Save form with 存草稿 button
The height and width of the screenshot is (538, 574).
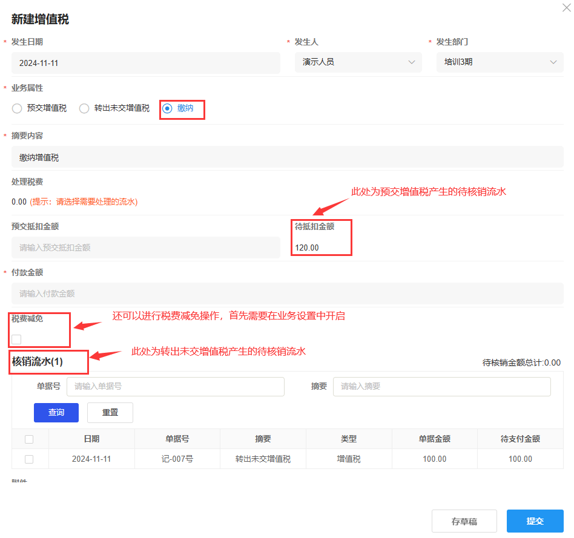pos(464,521)
